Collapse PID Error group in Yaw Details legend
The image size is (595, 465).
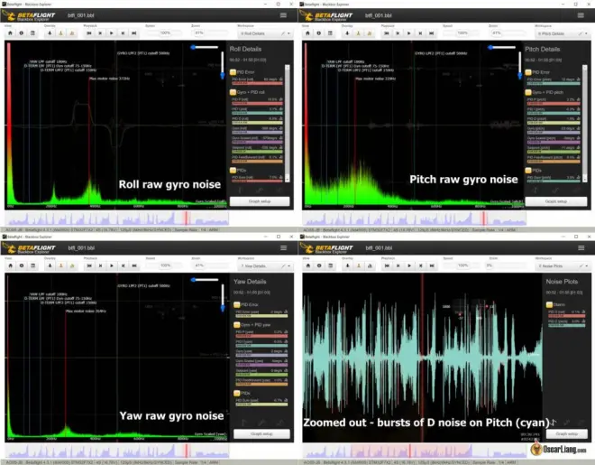point(237,304)
